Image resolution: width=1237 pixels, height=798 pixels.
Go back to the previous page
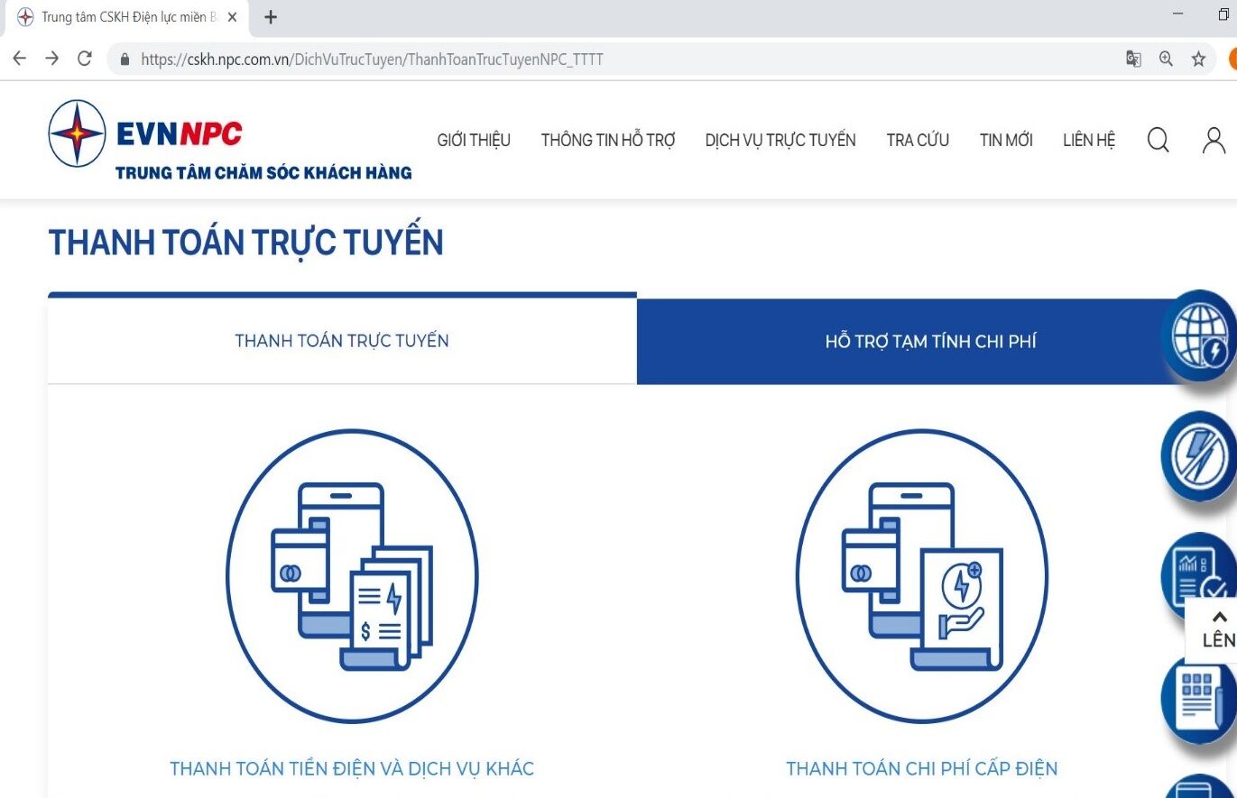click(x=19, y=59)
